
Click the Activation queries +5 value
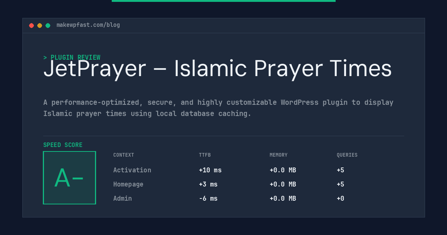(x=340, y=170)
